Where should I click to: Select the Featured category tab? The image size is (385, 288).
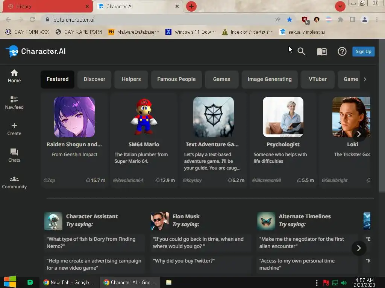(x=58, y=79)
